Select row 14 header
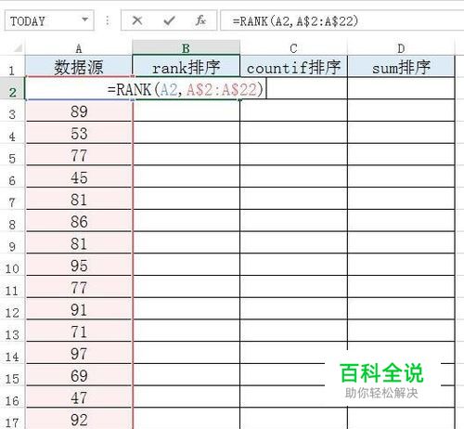Screen dimensions: 464x429 (12, 353)
